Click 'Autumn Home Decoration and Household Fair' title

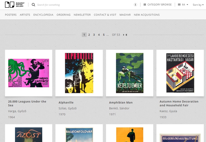(179, 104)
